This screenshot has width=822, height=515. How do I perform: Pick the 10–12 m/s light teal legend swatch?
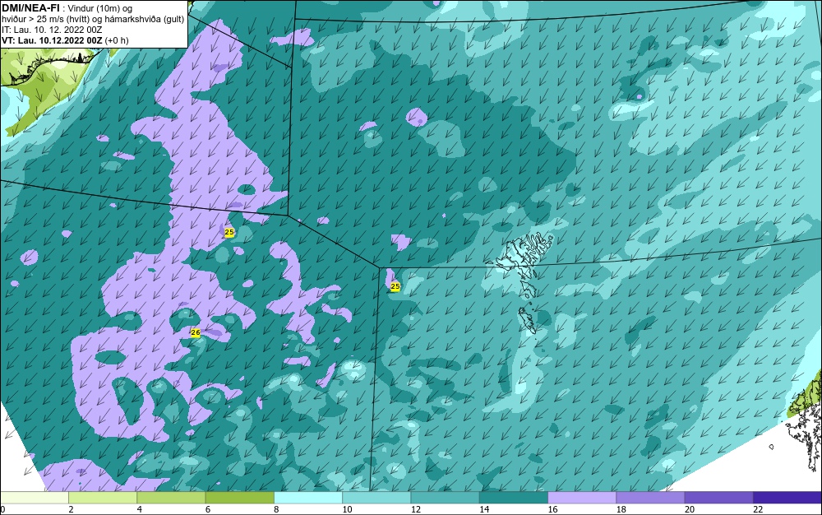pyautogui.click(x=376, y=498)
